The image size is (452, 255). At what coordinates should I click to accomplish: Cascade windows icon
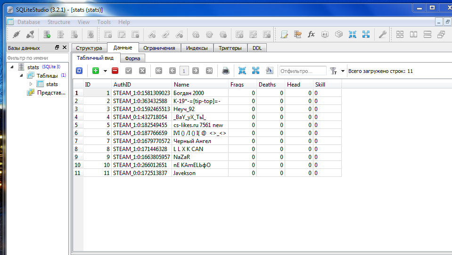[441, 34]
